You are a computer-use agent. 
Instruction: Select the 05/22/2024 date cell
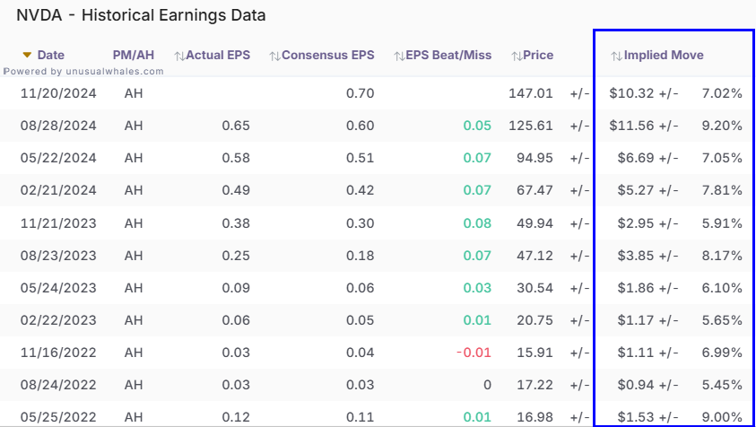point(58,158)
